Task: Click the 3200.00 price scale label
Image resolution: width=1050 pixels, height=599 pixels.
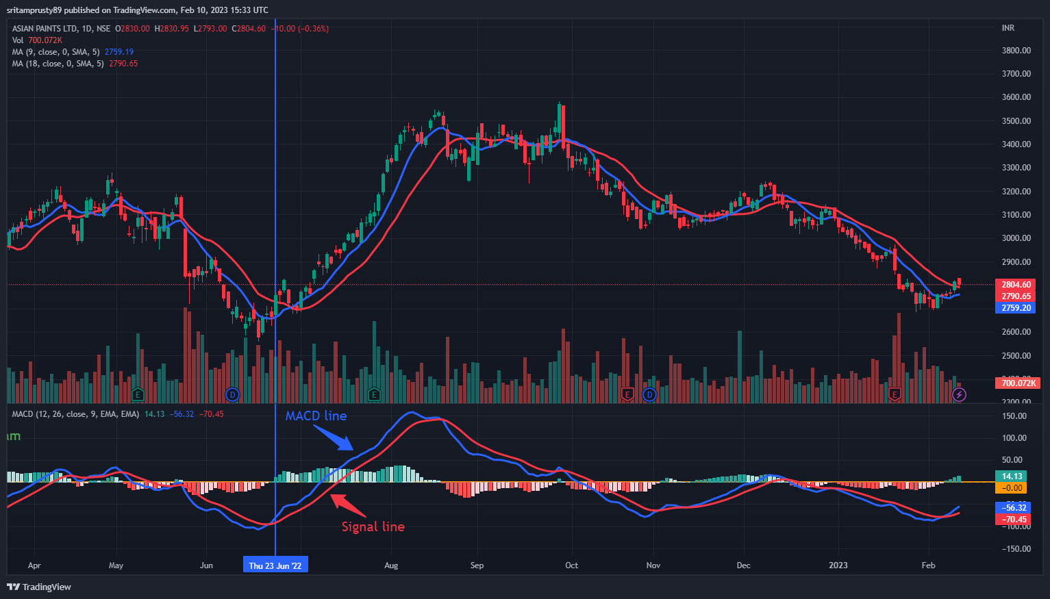Action: point(1016,192)
